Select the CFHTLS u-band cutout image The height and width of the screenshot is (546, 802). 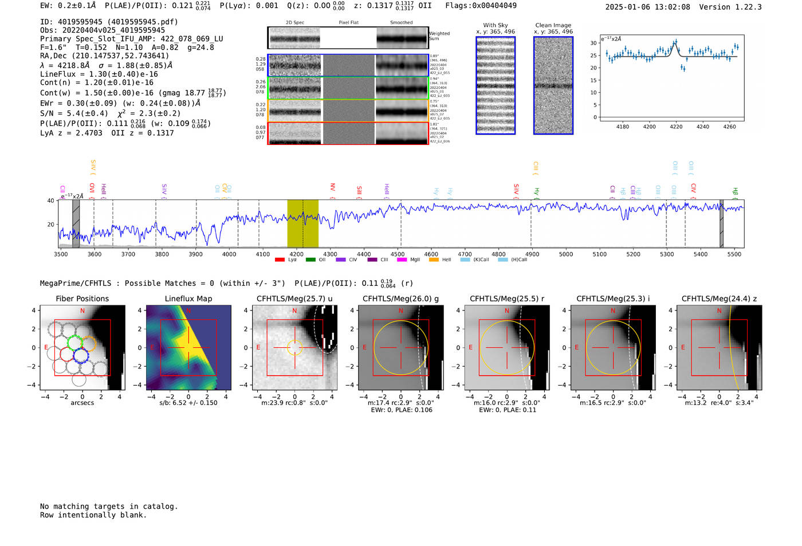pyautogui.click(x=294, y=348)
